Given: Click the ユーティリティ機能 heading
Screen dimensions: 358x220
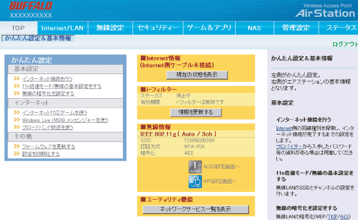Looking at the screenshot, I should tap(167, 200).
